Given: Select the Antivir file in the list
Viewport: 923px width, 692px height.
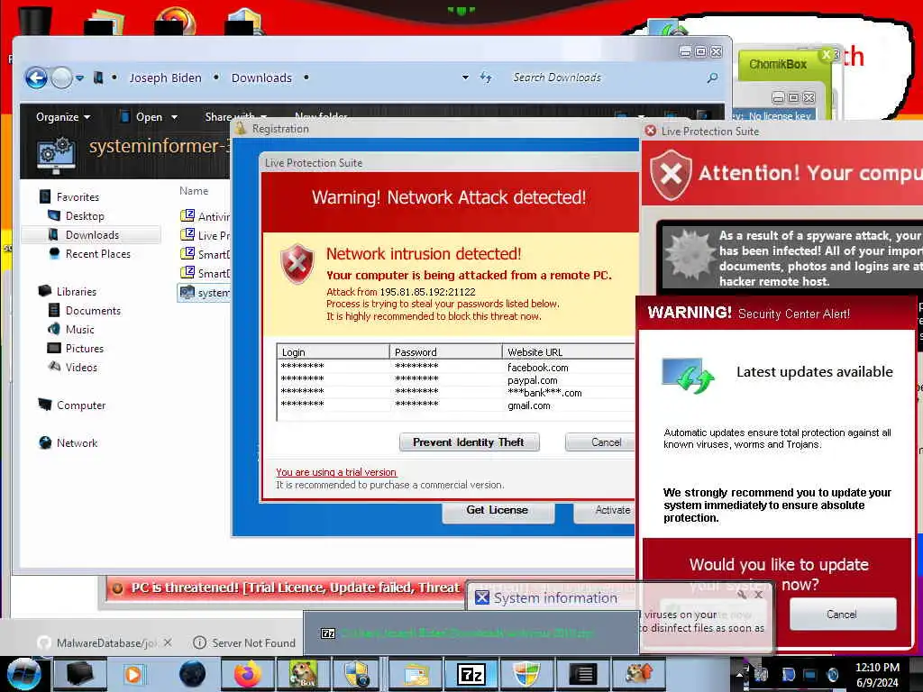Looking at the screenshot, I should point(205,216).
